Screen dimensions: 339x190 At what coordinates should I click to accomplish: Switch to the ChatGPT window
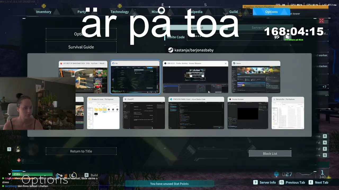[x=144, y=113]
